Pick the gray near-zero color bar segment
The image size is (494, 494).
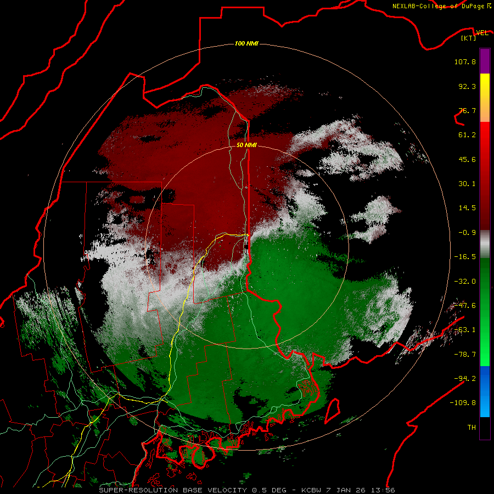coord(485,244)
